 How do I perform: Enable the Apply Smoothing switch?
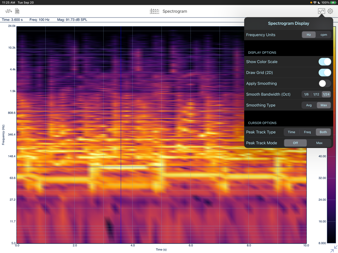(x=324, y=83)
